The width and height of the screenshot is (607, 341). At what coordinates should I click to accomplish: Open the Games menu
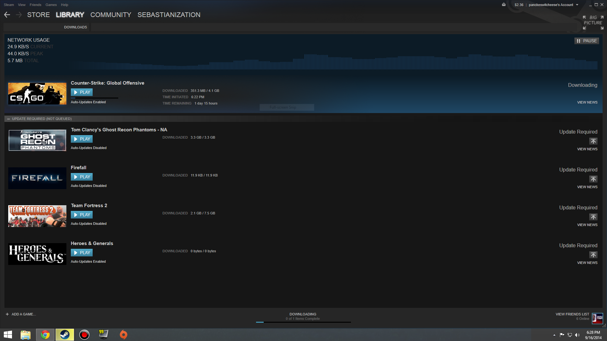pos(51,5)
